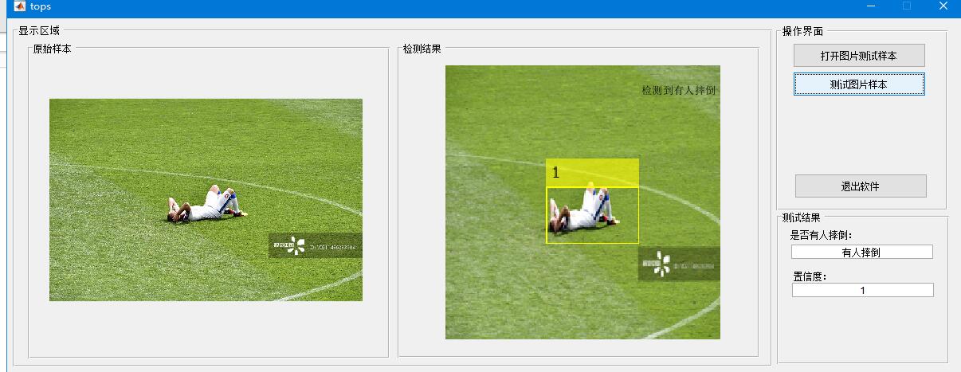Click the 检测结果 panel title
961x372 pixels.
point(422,49)
